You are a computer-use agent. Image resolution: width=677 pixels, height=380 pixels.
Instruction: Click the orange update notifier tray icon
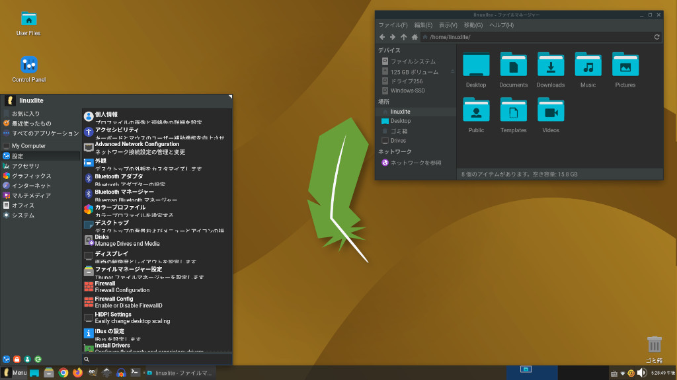point(631,373)
